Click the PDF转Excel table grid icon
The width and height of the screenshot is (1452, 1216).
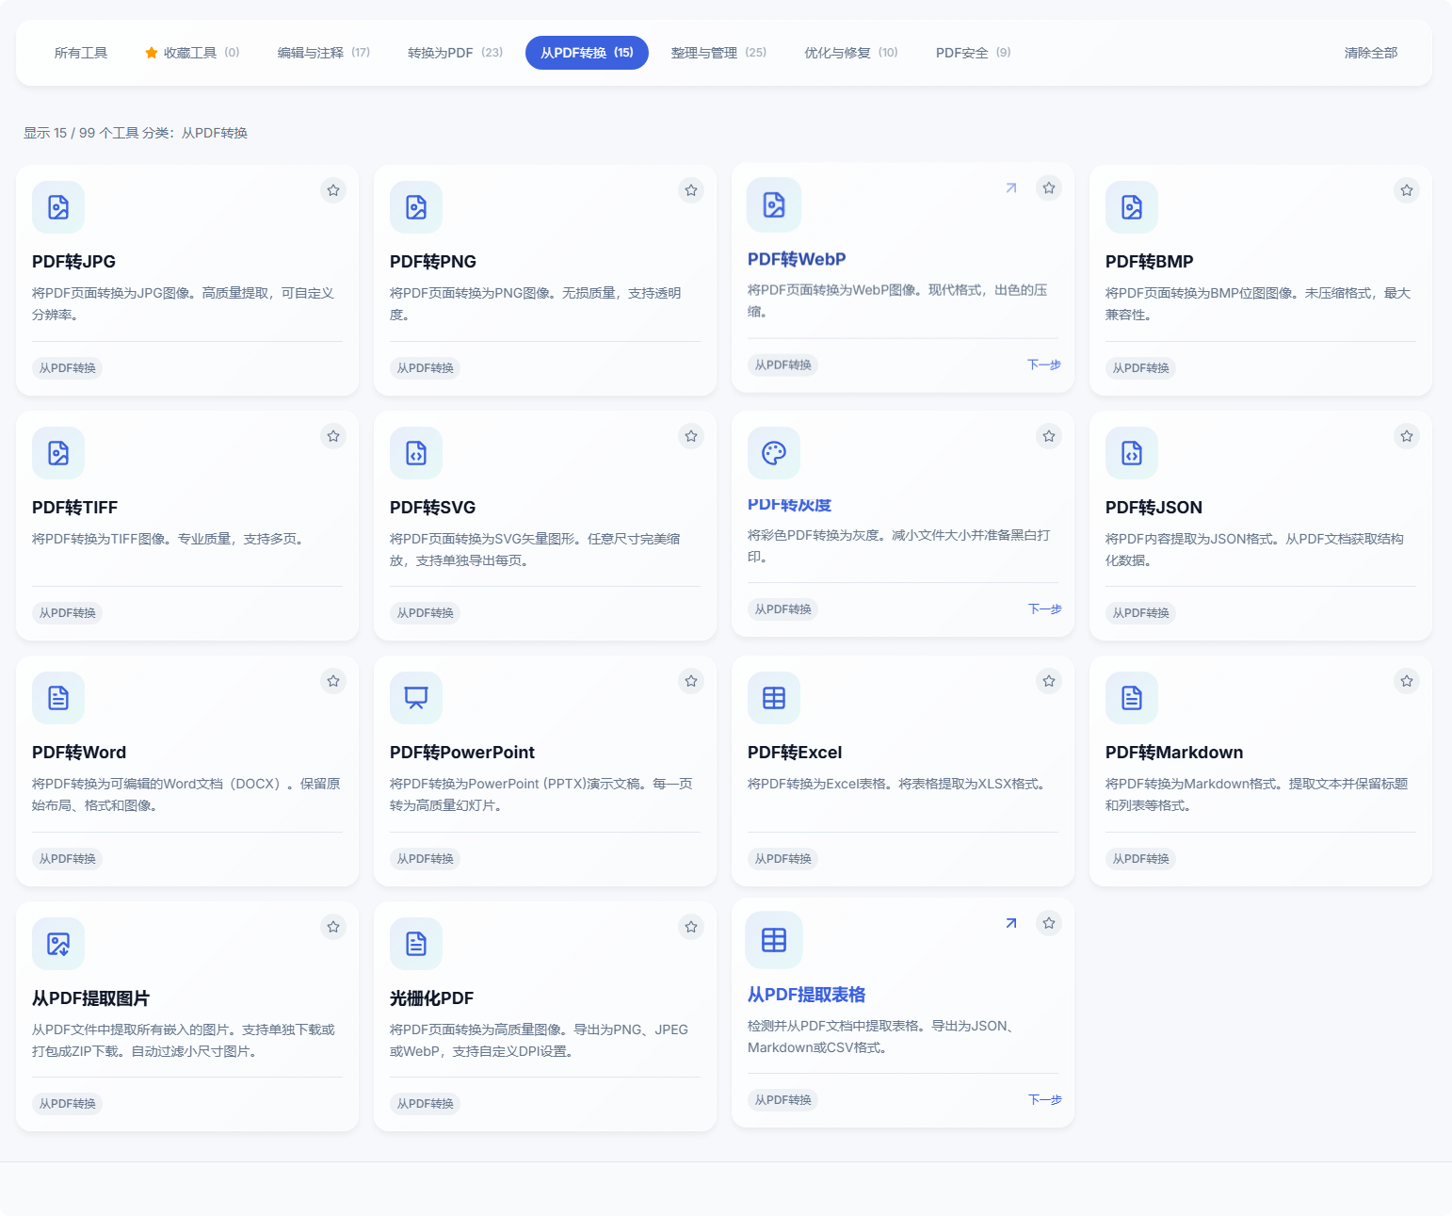point(774,698)
